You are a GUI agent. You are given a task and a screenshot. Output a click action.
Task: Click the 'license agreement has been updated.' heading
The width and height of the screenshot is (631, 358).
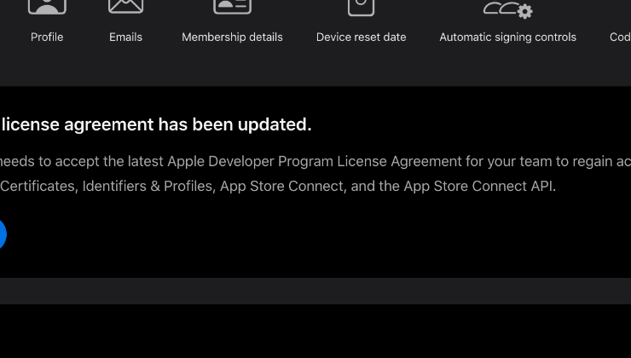156,124
